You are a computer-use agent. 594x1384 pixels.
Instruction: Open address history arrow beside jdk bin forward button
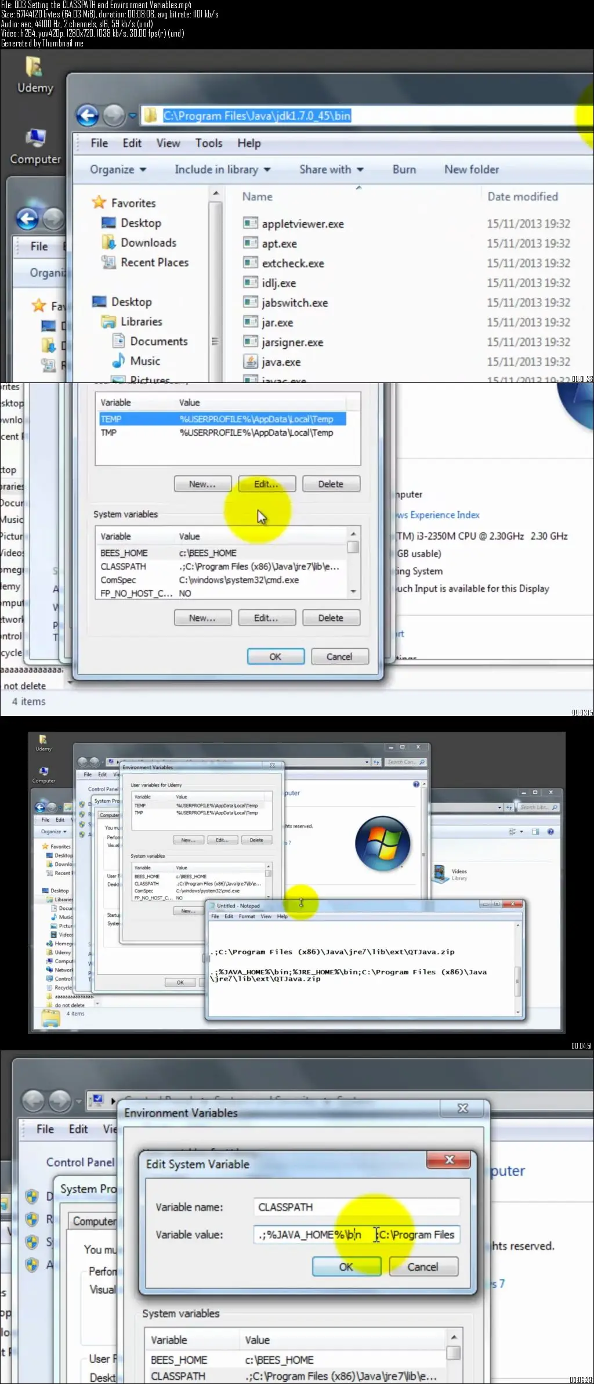[132, 116]
